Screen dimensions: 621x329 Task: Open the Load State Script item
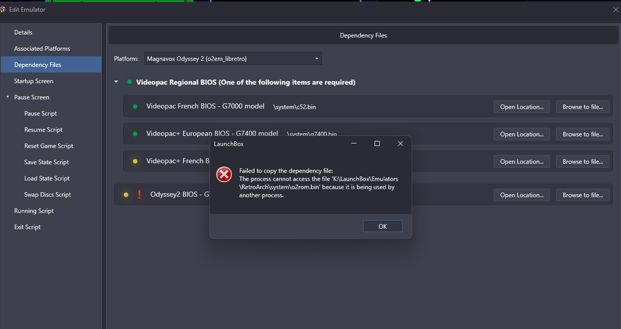click(47, 178)
